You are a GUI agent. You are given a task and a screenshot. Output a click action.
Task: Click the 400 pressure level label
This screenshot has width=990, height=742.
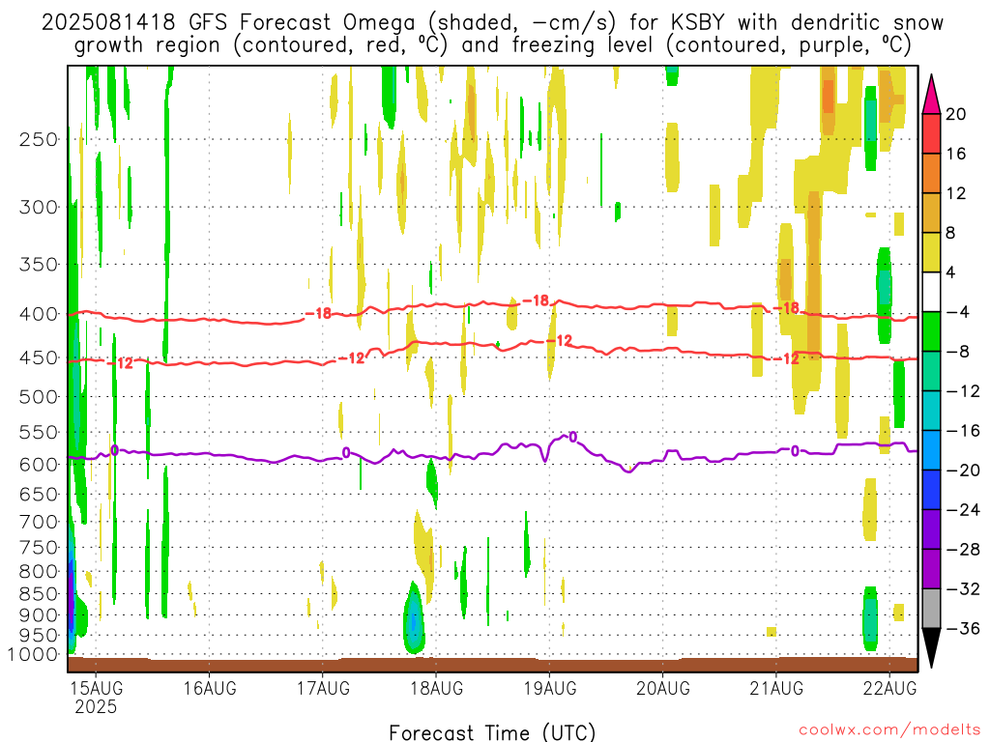[x=39, y=314]
